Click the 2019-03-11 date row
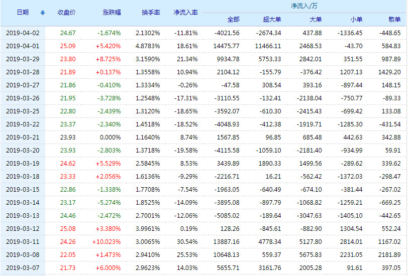408x276 pixels. pyautogui.click(x=23, y=241)
